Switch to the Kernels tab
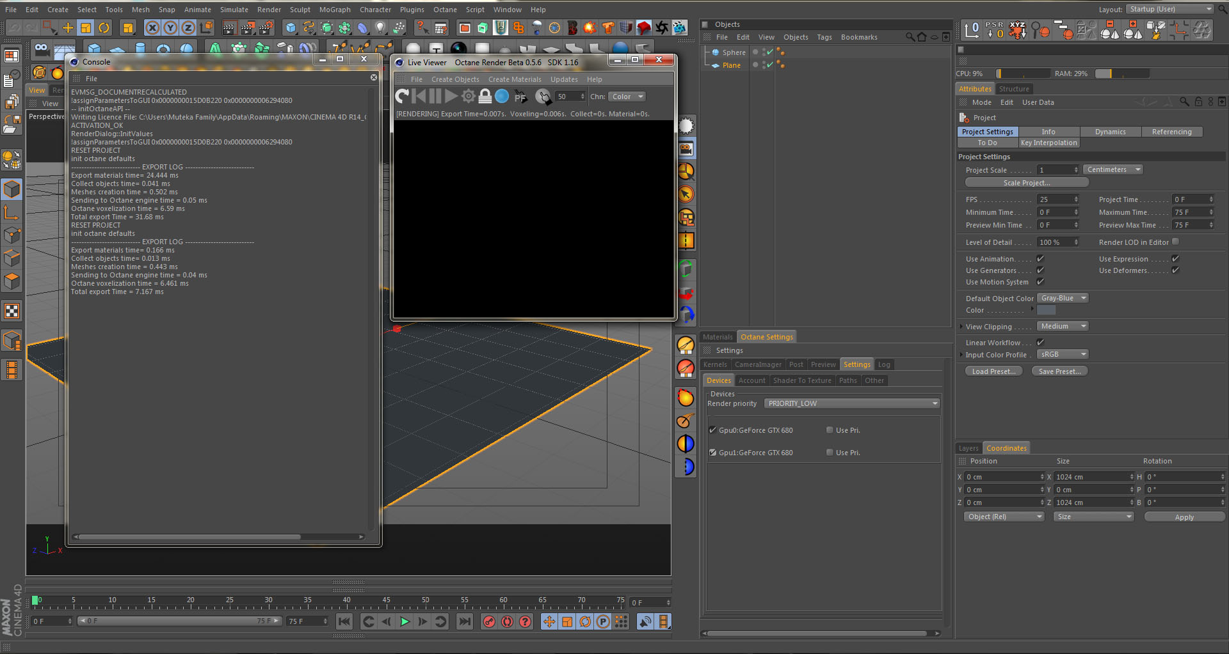The image size is (1229, 654). click(715, 364)
